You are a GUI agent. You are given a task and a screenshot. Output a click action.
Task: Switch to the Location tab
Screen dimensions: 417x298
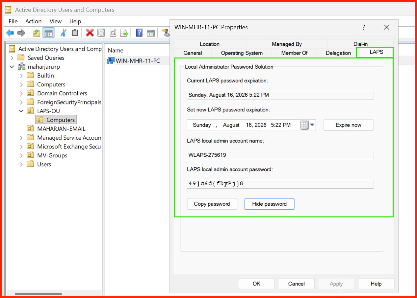tap(210, 44)
